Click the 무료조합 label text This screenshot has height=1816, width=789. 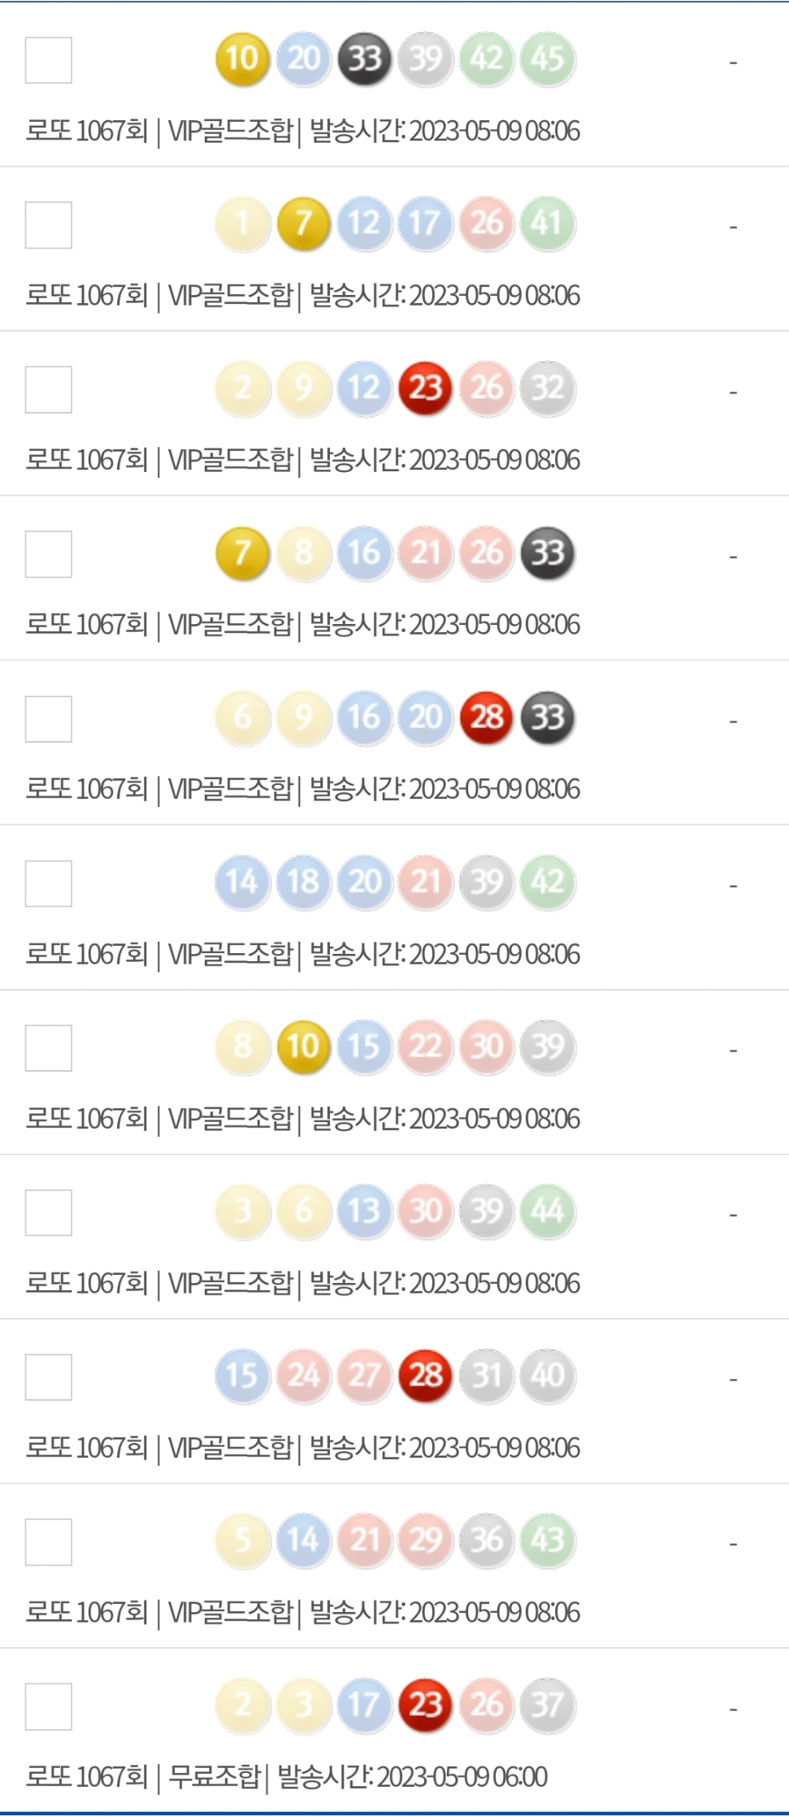[x=214, y=1777]
